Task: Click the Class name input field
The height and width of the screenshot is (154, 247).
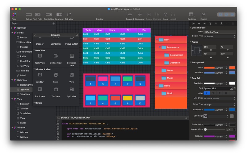Action: (x=220, y=32)
